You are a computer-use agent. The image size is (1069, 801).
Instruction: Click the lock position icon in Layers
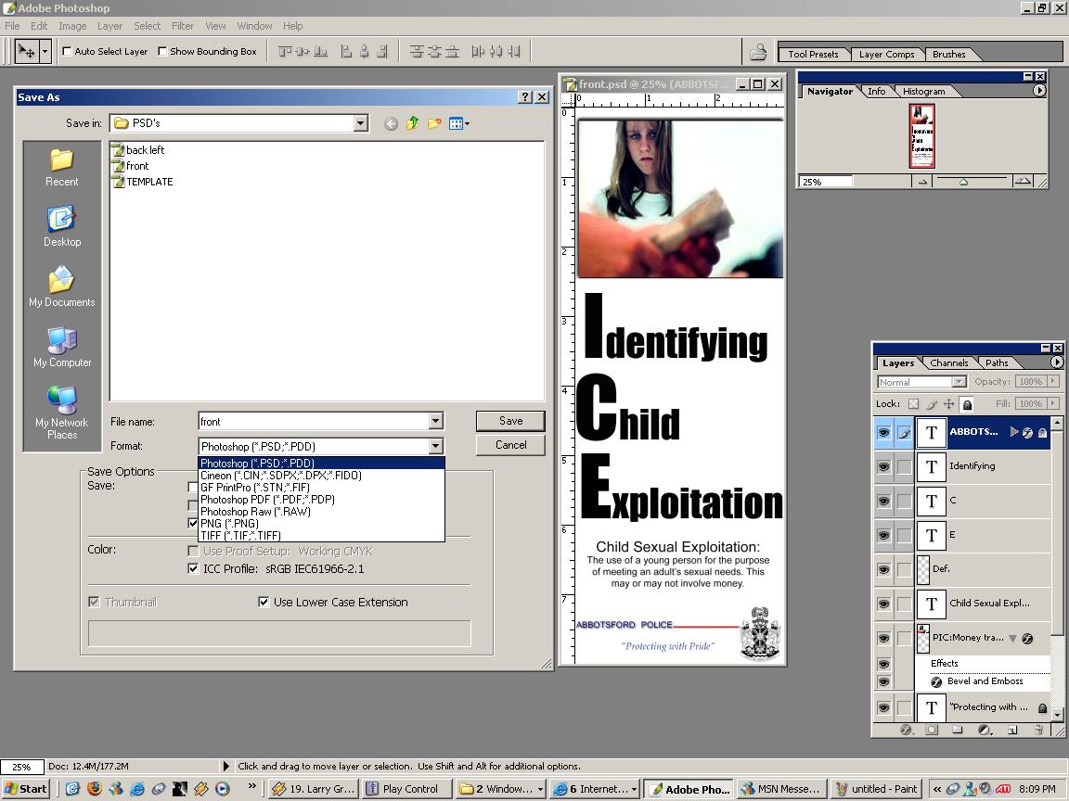[x=948, y=404]
